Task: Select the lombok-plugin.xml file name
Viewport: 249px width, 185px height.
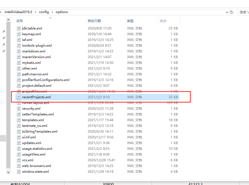Action: pyautogui.click(x=37, y=46)
